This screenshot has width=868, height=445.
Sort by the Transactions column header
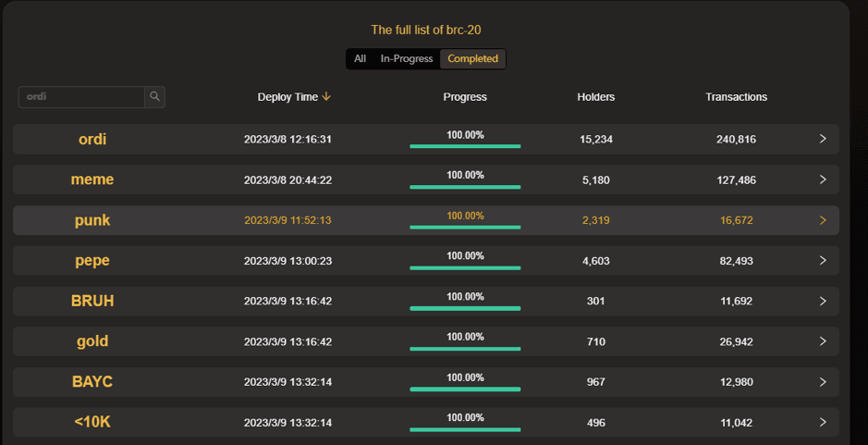(736, 97)
